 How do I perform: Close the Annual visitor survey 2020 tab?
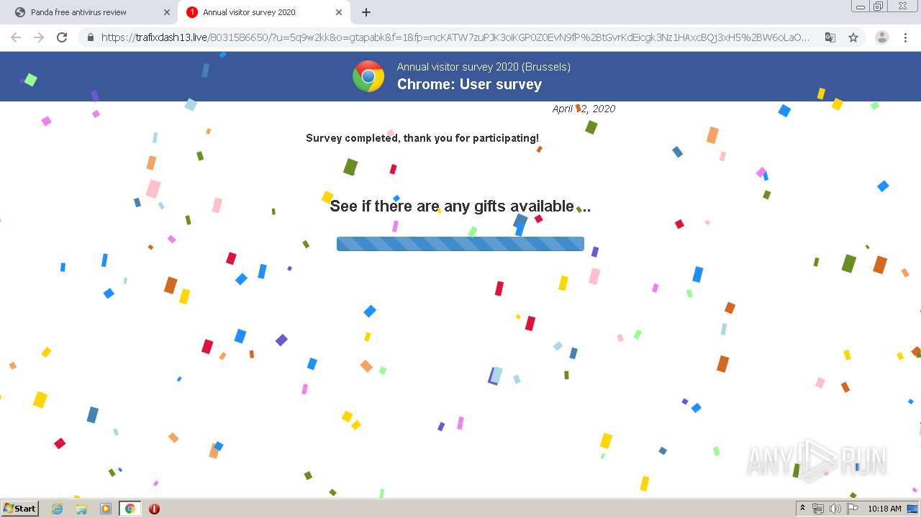click(339, 12)
